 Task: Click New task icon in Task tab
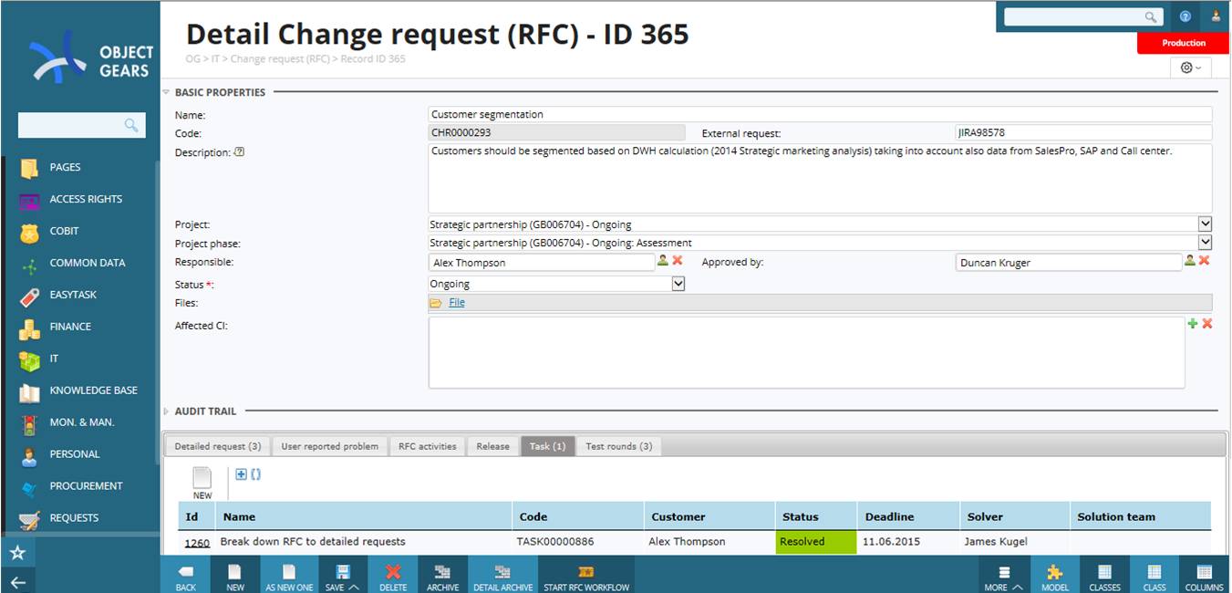point(202,483)
